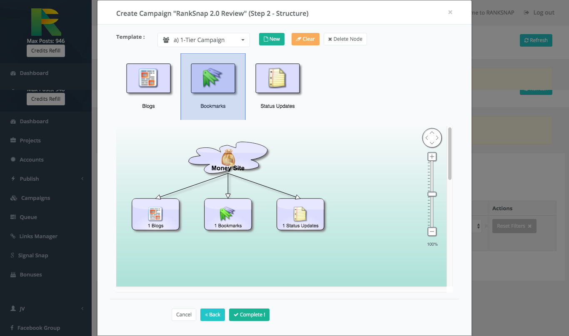Click the JV user icon
This screenshot has width=569, height=336.
point(13,309)
